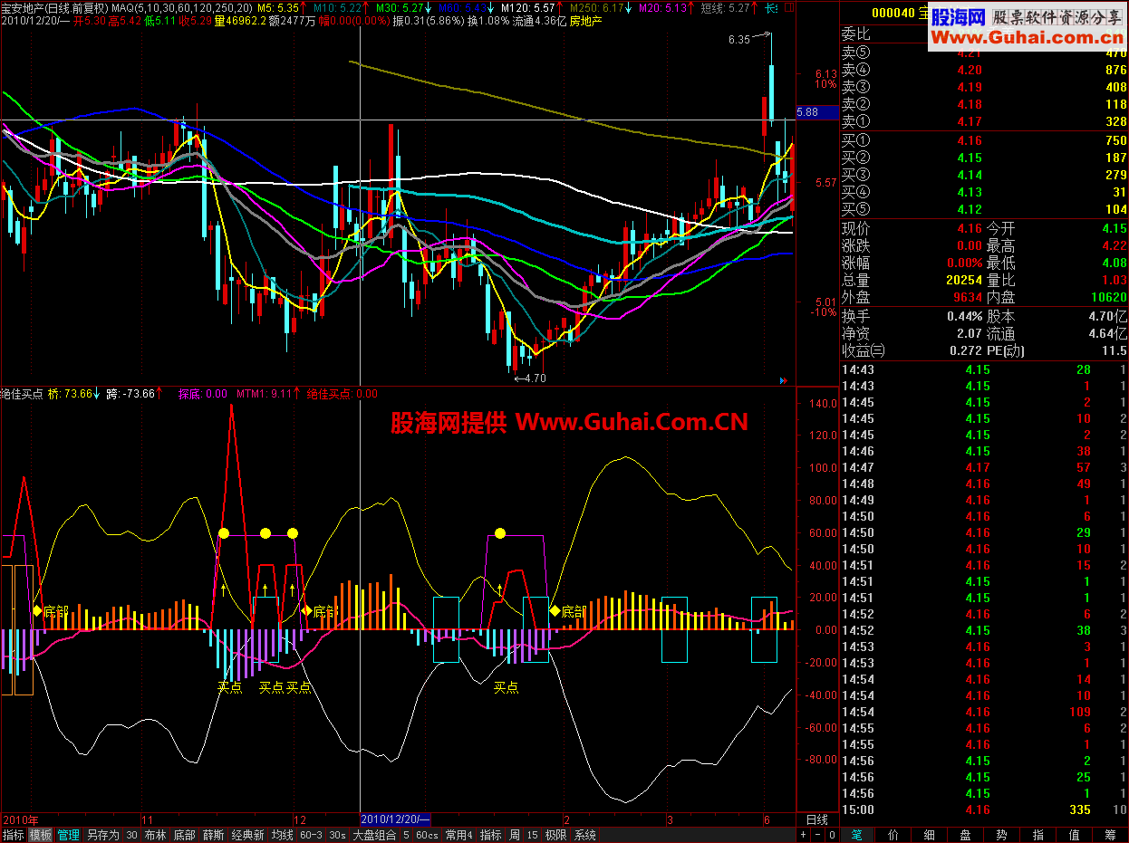Image resolution: width=1129 pixels, height=843 pixels.
Task: Click the 买③ bid row at 4.14
Action: coord(984,175)
